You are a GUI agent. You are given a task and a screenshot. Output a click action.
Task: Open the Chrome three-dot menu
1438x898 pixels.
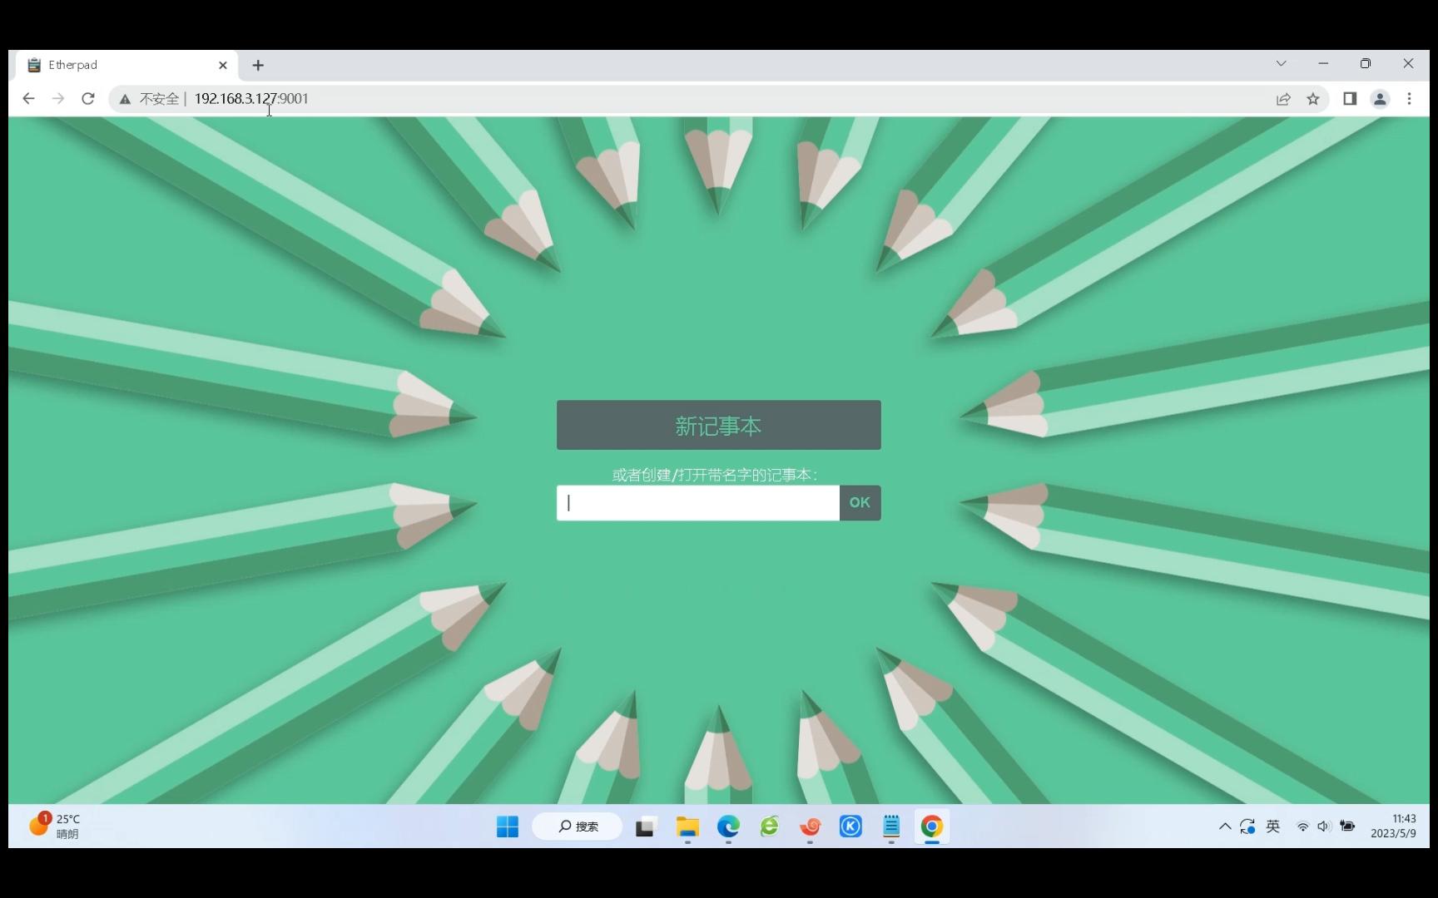pyautogui.click(x=1409, y=99)
